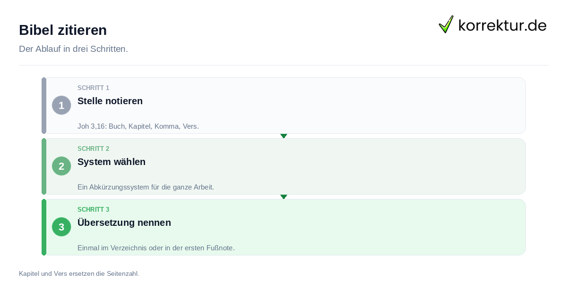The image size is (567, 297).
Task: Click the 'SCHRITT 3' label
Action: coord(94,210)
